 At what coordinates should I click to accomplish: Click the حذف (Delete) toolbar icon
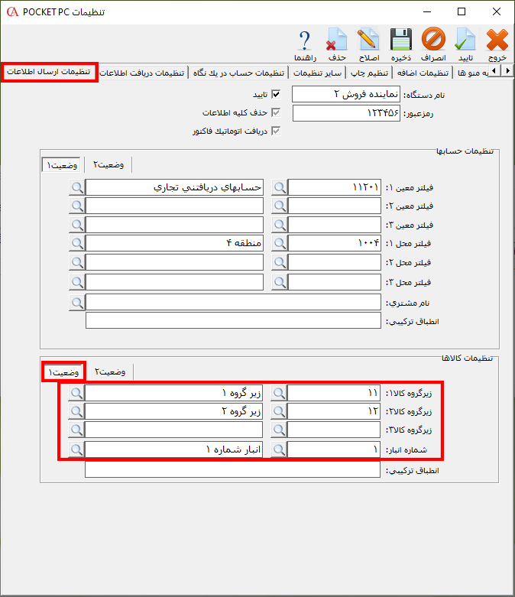pyautogui.click(x=336, y=44)
